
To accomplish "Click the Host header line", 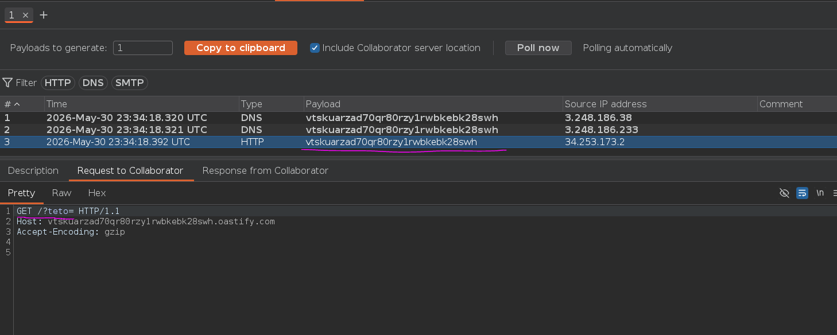I will 146,221.
